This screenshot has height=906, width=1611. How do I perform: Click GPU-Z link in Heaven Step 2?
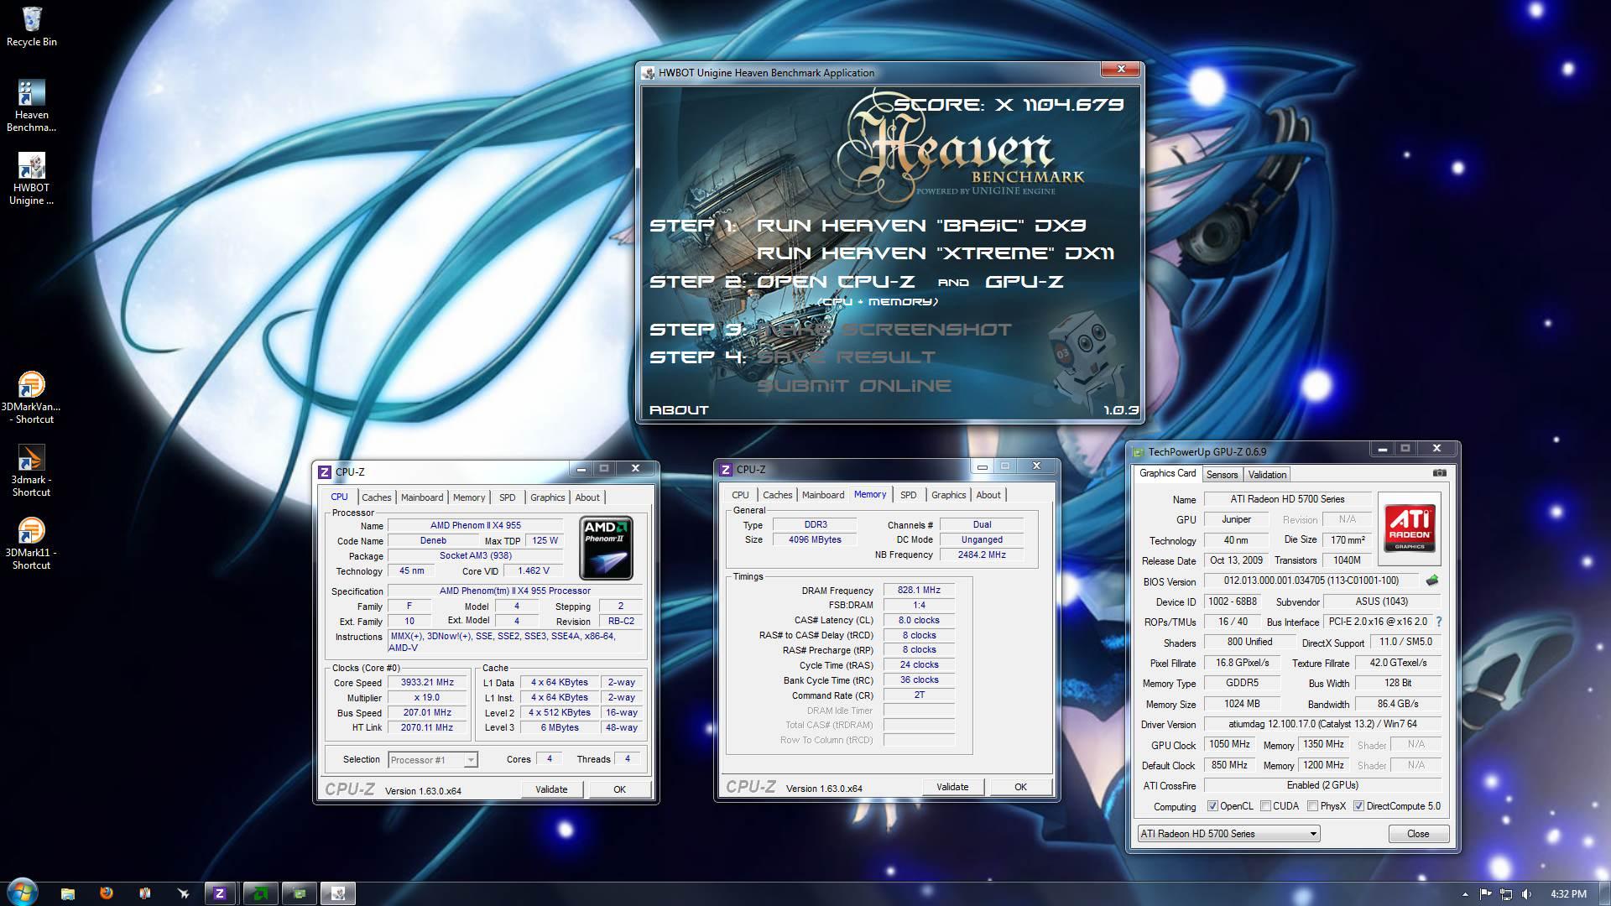point(1024,282)
